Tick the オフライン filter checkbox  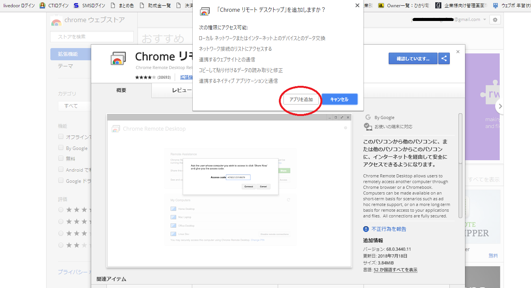[61, 137]
